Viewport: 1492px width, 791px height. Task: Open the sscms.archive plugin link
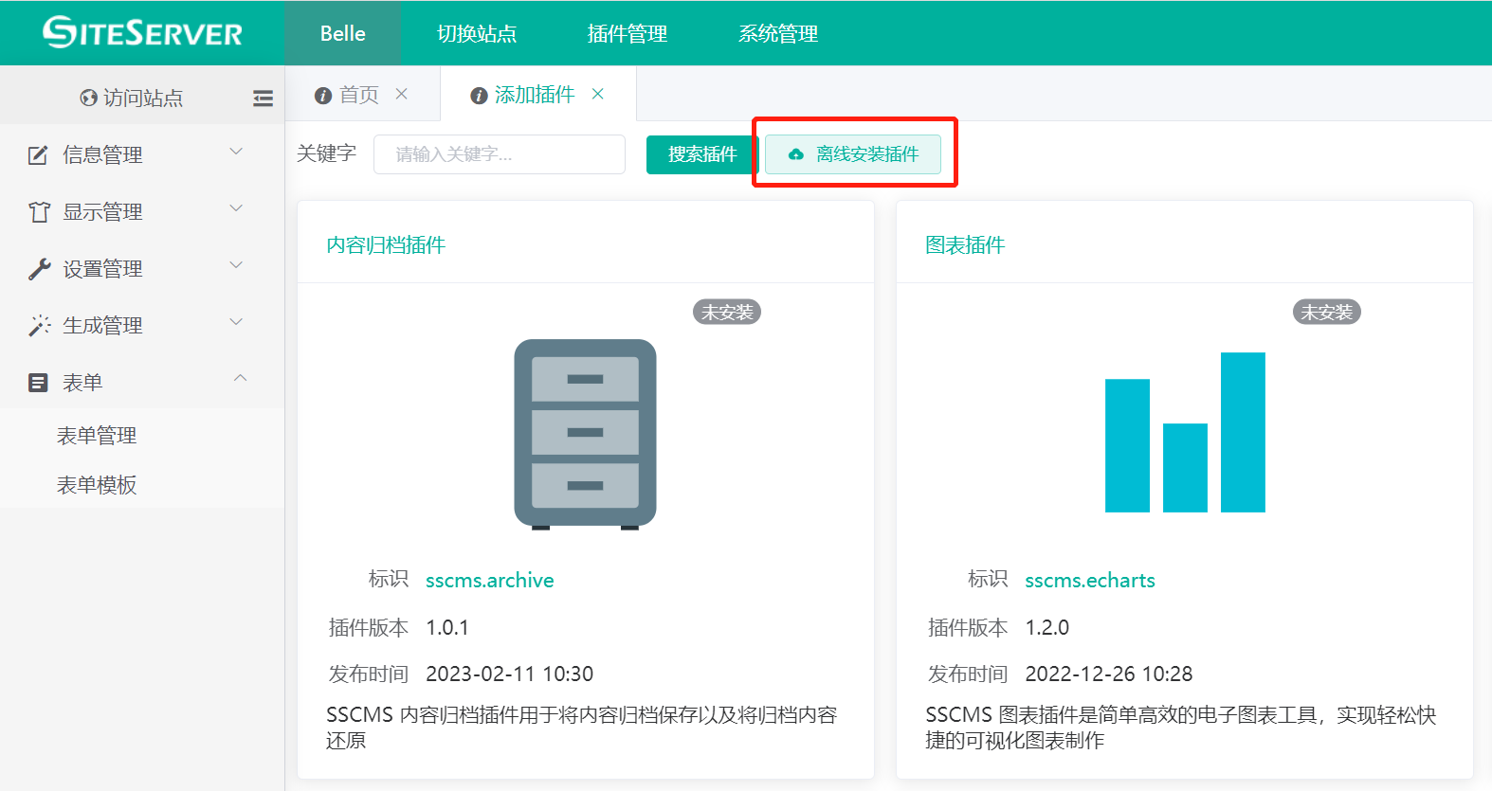click(489, 581)
